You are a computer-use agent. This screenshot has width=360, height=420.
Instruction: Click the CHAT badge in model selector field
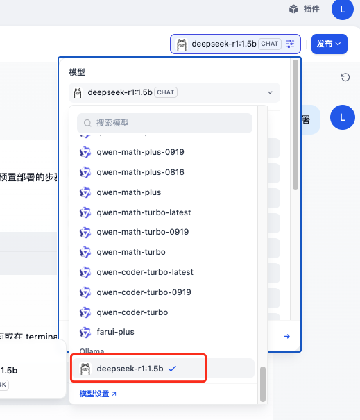[x=165, y=93]
